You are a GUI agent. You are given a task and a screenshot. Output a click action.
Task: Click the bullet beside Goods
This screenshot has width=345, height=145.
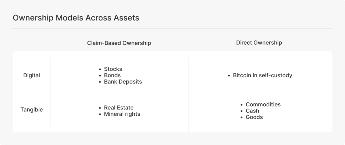tap(242, 117)
